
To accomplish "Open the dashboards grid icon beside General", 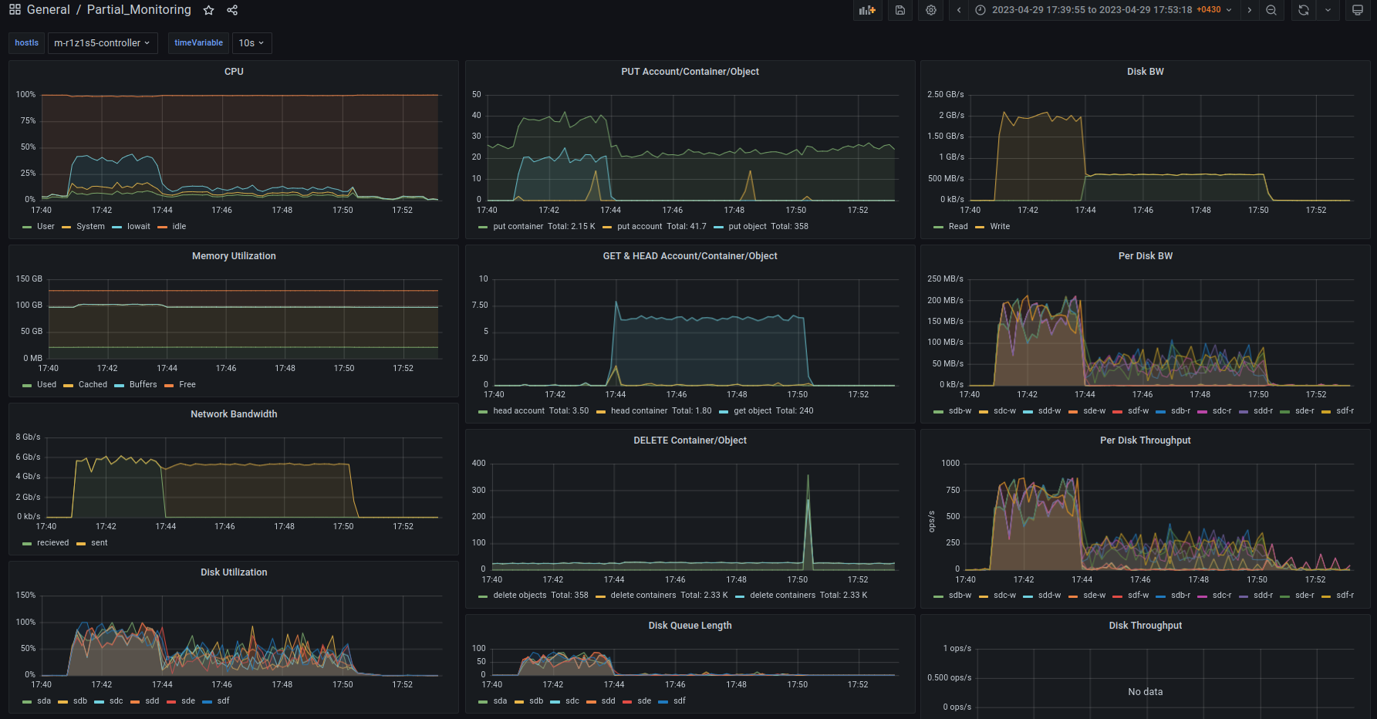I will [15, 10].
